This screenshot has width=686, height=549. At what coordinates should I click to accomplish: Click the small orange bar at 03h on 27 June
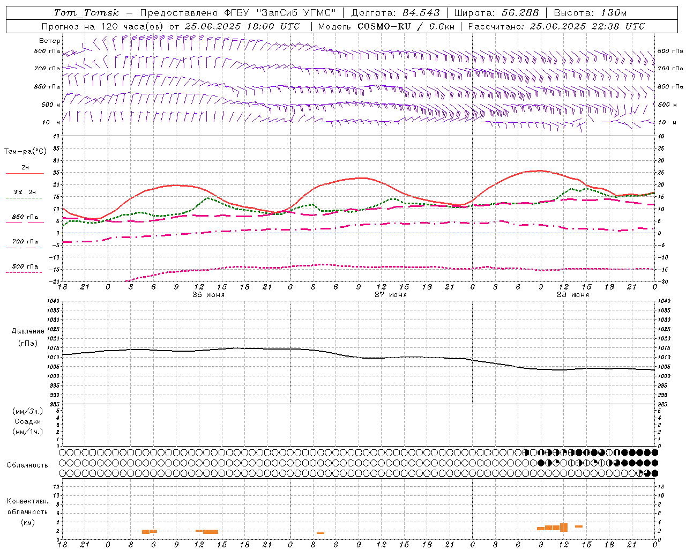pyautogui.click(x=320, y=533)
